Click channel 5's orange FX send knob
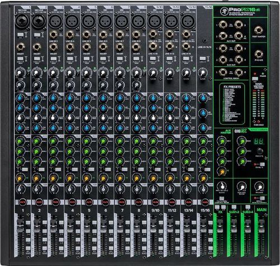The image size is (280, 266). 87,178
